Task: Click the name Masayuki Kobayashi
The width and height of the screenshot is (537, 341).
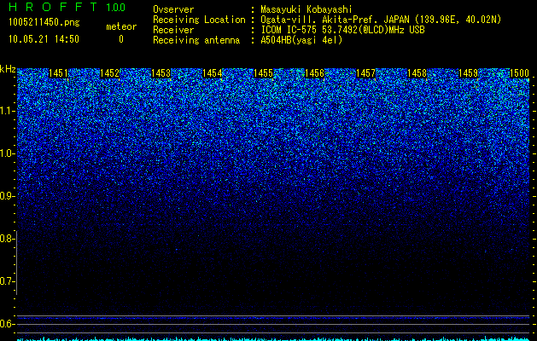Action: coord(306,9)
